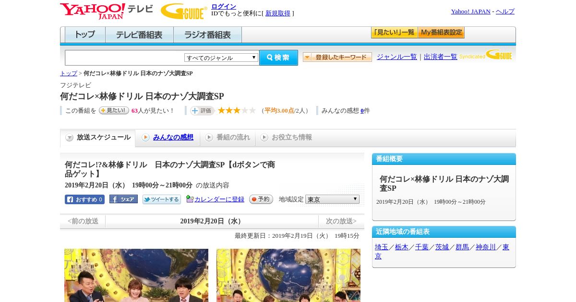Open 栃木 regional listings link

pyautogui.click(x=402, y=247)
